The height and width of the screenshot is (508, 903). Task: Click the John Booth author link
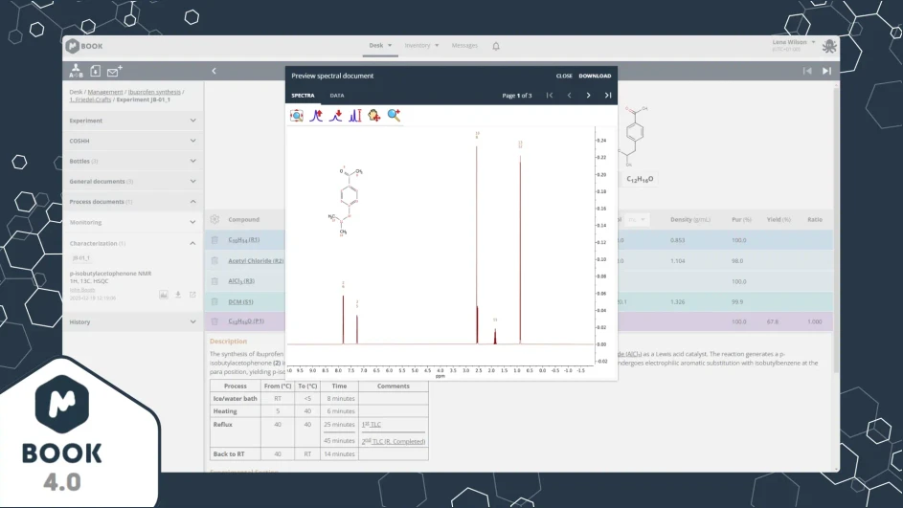click(x=81, y=290)
